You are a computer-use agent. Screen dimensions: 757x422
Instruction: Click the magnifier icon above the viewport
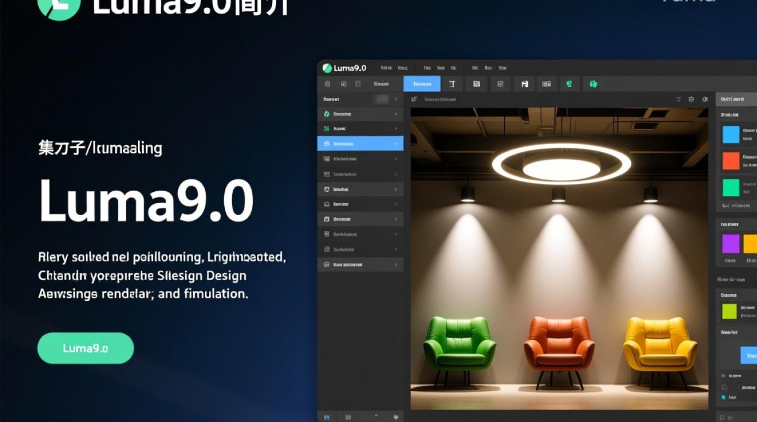click(705, 99)
